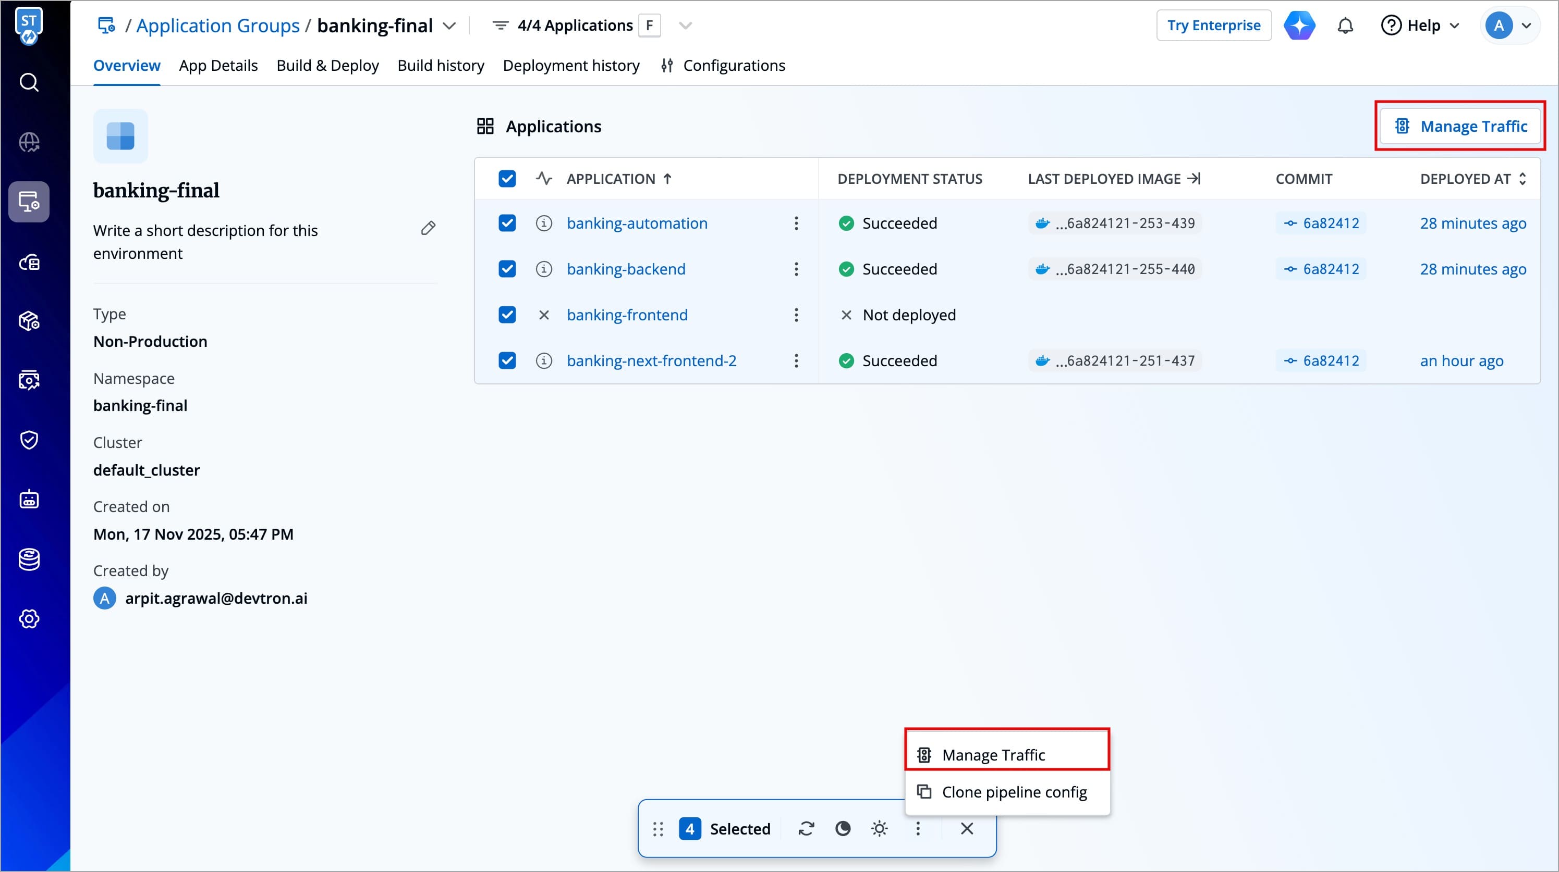Click the unhibernate sun icon in the selection bar
1559x872 pixels.
(880, 828)
